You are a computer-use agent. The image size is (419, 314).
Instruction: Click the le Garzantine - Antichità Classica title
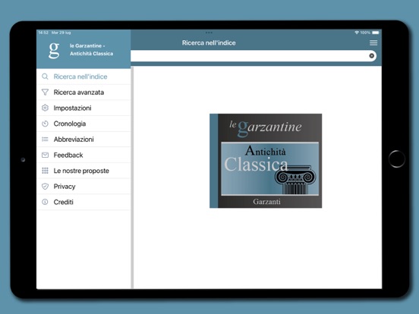91,49
